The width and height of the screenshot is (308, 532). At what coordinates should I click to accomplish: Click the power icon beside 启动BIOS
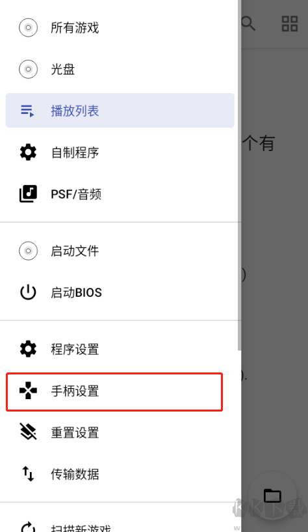click(x=28, y=292)
